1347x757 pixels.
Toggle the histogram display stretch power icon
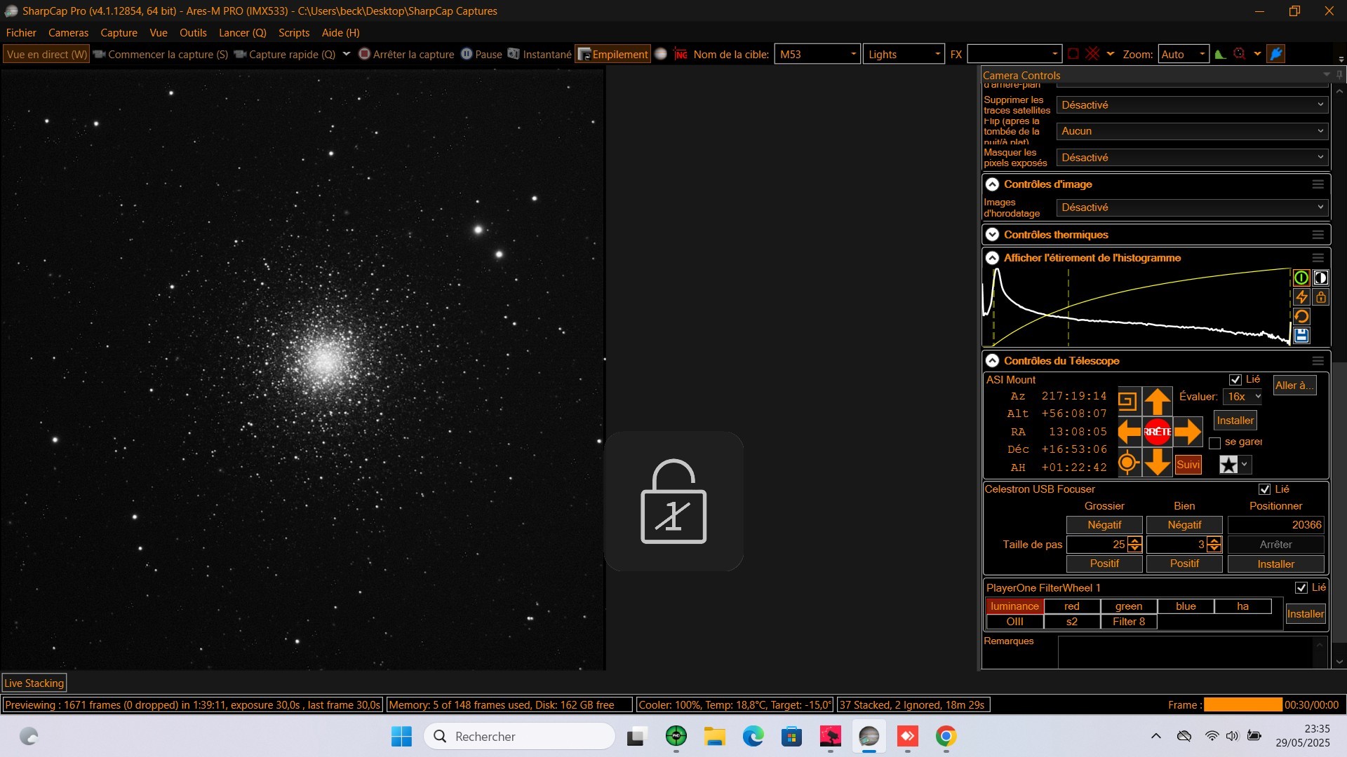point(1301,278)
